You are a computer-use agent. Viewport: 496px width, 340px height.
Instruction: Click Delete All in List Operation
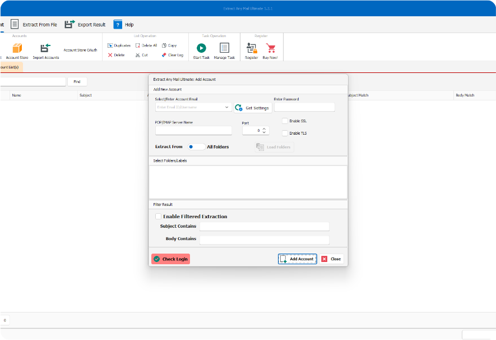146,45
